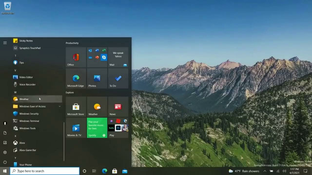Open Windows Tools entry
Viewport: 312px width, 175px height.
tap(37, 128)
